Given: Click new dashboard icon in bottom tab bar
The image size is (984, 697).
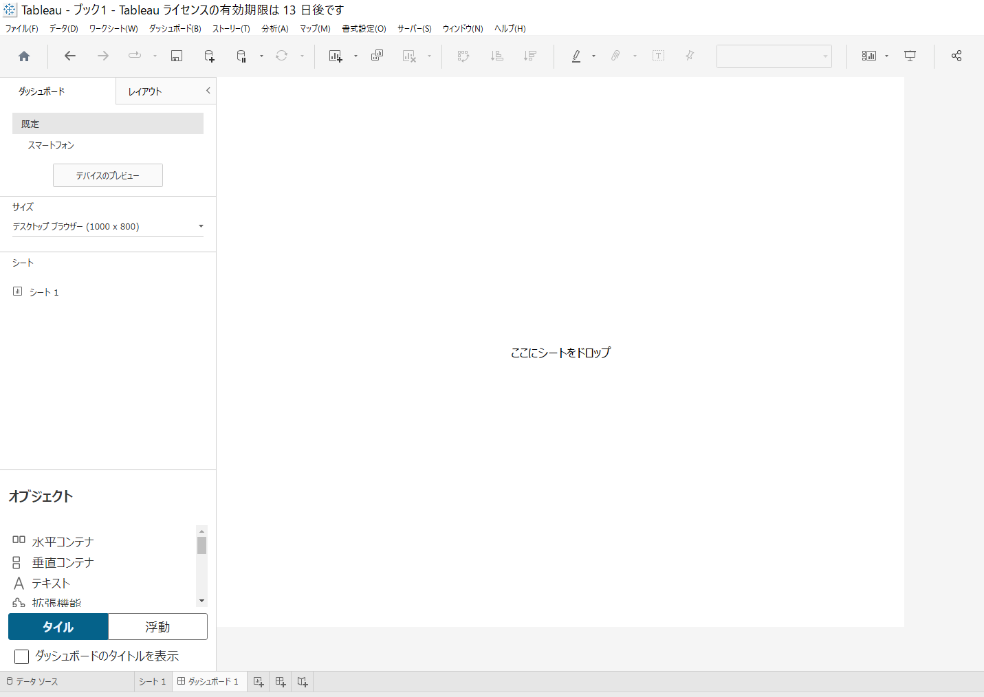Looking at the screenshot, I should [x=281, y=682].
